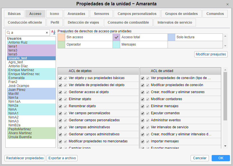Toggle 'Ejecutar comandos' checkbox

[143, 113]
